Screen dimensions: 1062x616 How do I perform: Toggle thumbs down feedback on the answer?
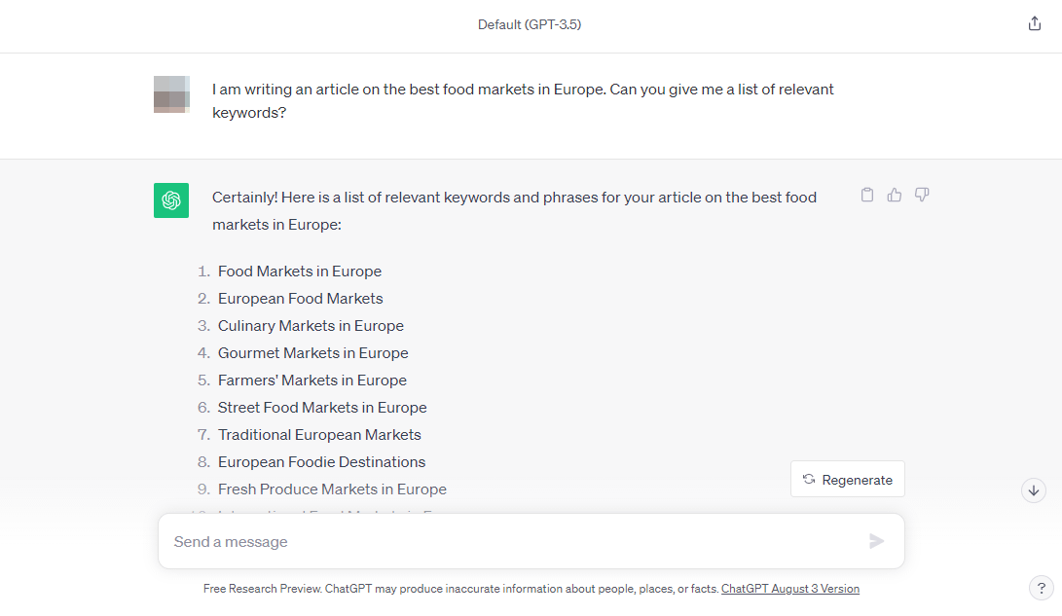922,195
